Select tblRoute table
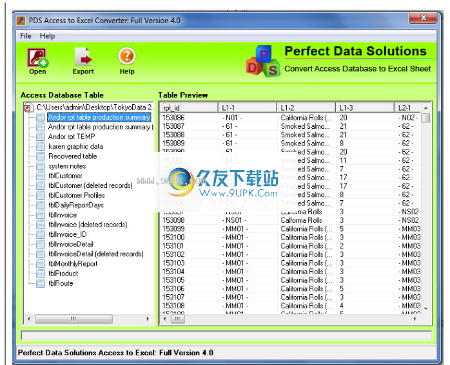 click(x=61, y=283)
